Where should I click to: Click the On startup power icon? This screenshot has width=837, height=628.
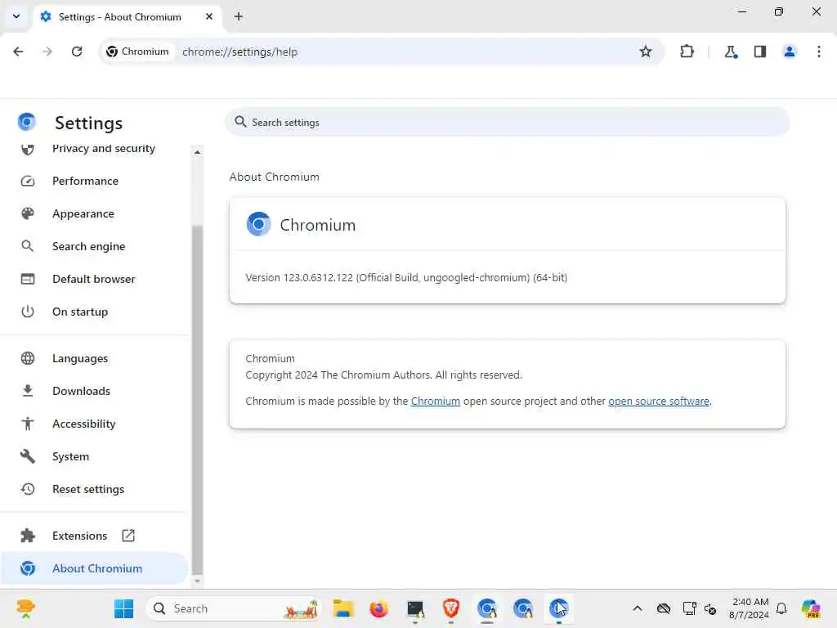(x=28, y=312)
